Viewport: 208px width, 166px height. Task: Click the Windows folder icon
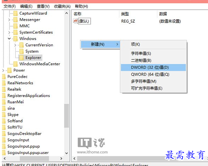15,39
